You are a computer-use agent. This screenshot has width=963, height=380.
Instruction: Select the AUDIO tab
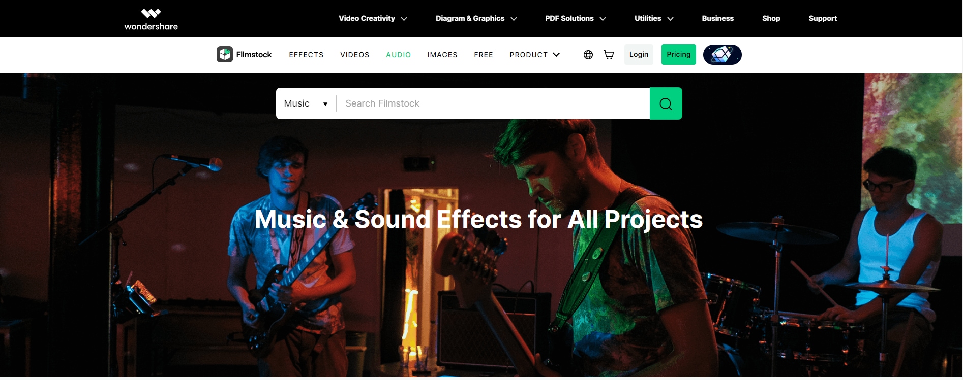pos(398,55)
